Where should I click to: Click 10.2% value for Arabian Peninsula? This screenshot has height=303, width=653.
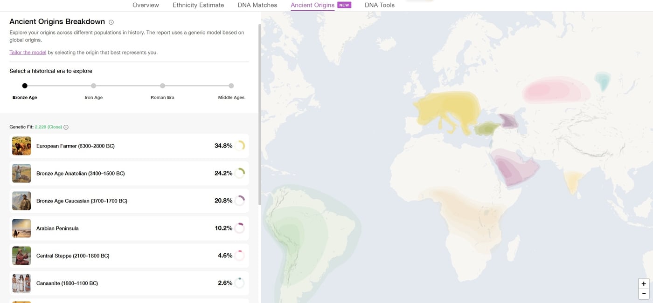[223, 228]
